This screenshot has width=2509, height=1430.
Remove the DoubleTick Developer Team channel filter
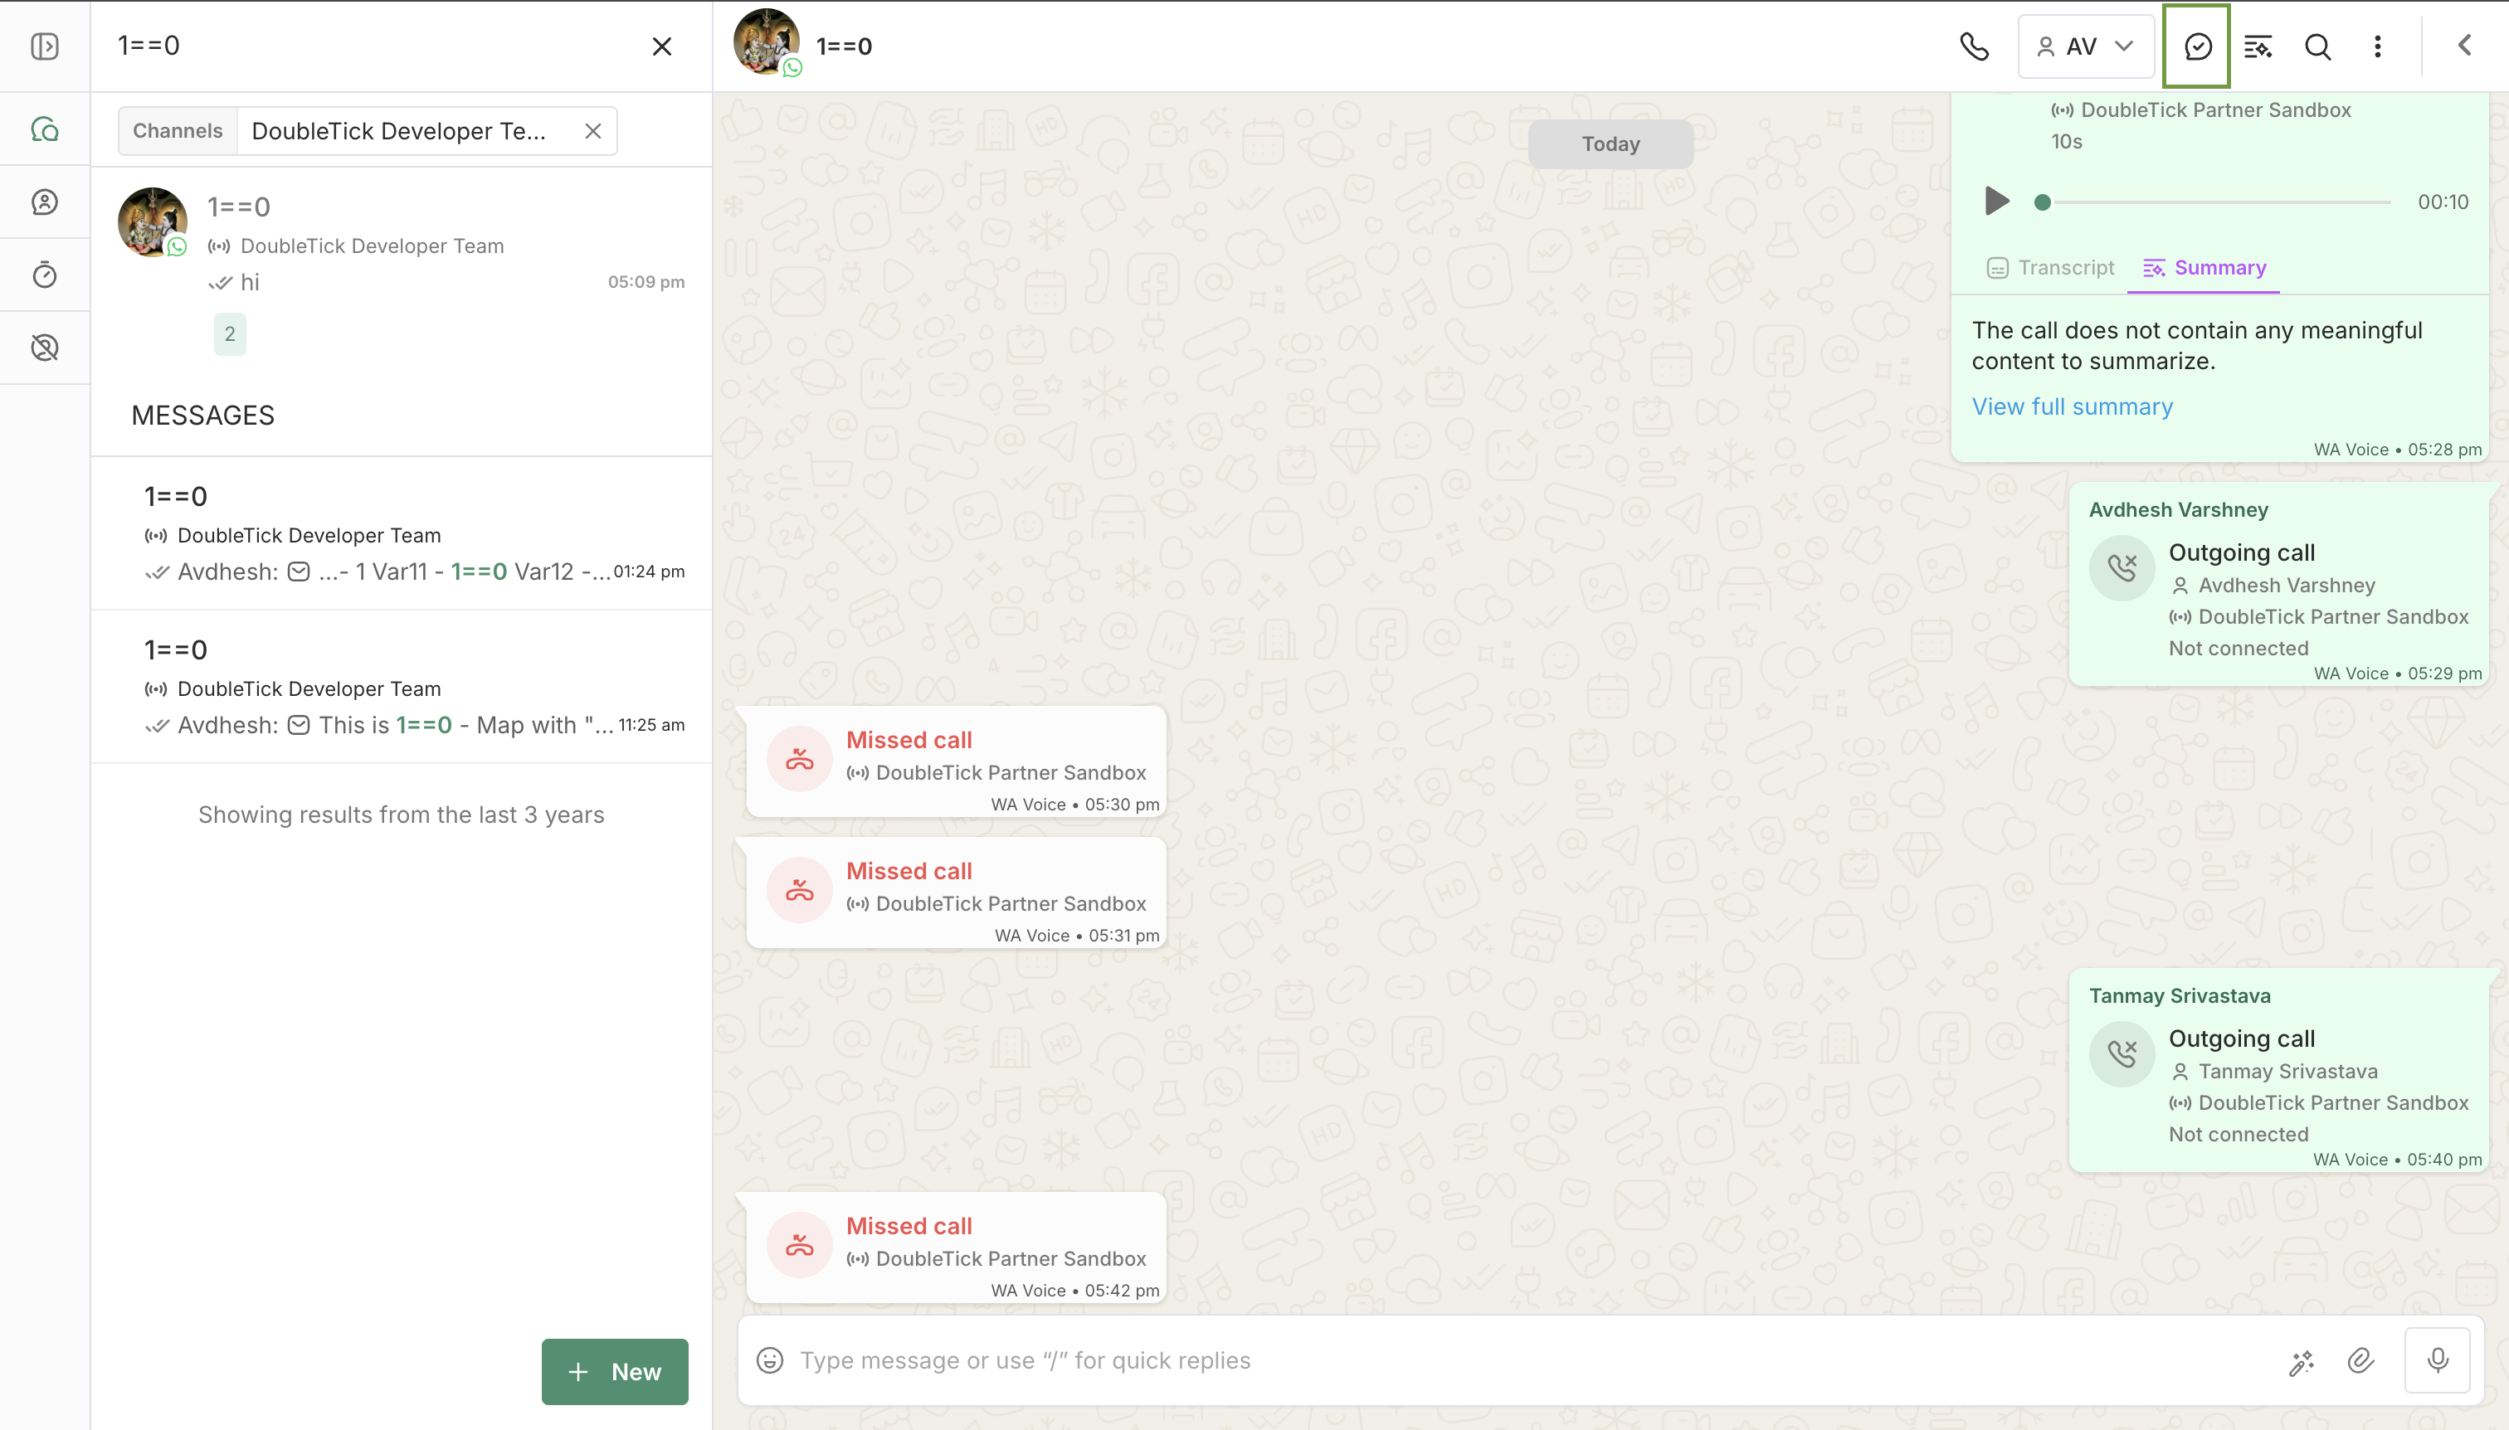point(592,132)
